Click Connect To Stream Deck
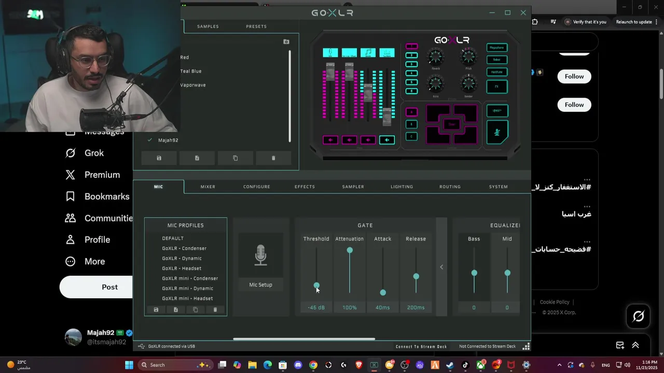The height and width of the screenshot is (373, 664). (421, 347)
